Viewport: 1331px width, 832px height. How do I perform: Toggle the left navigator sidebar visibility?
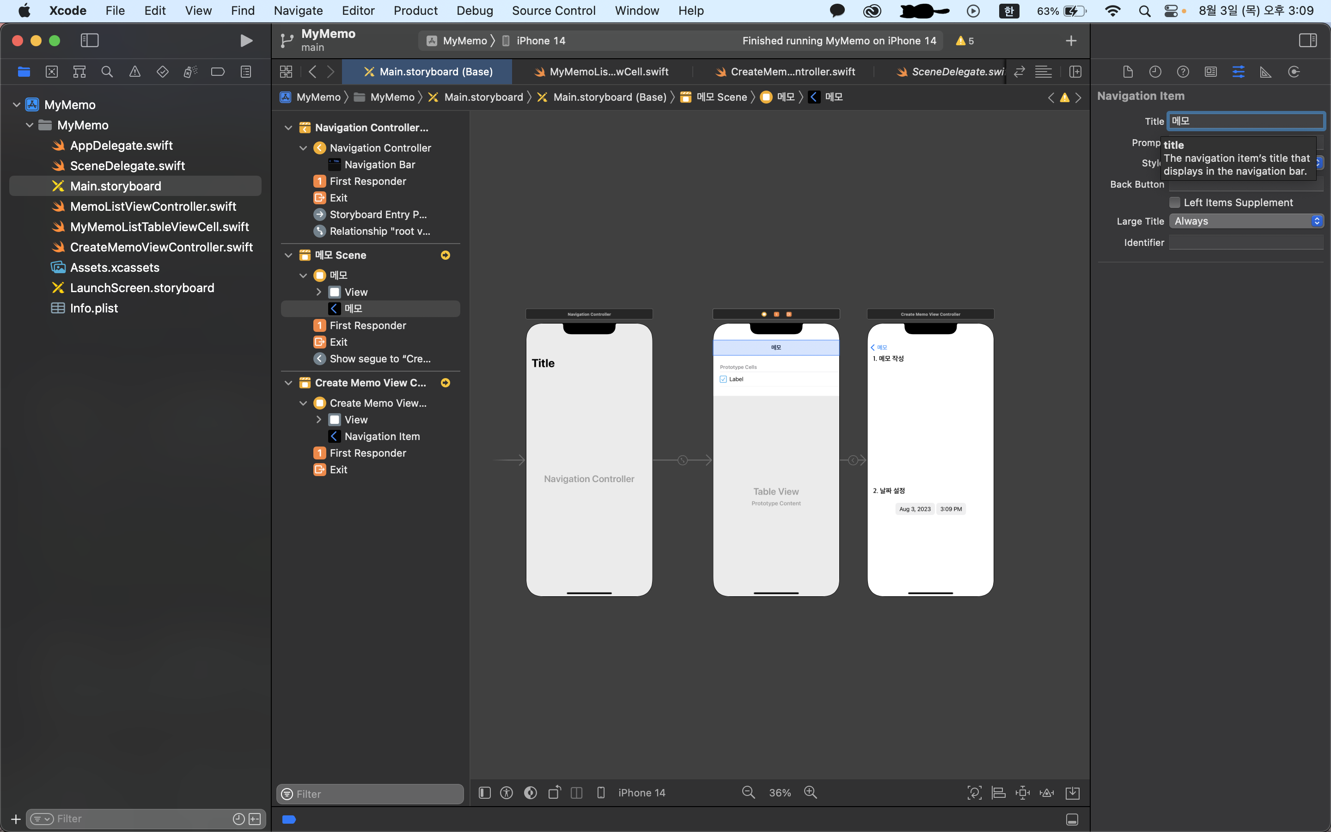[x=90, y=41]
